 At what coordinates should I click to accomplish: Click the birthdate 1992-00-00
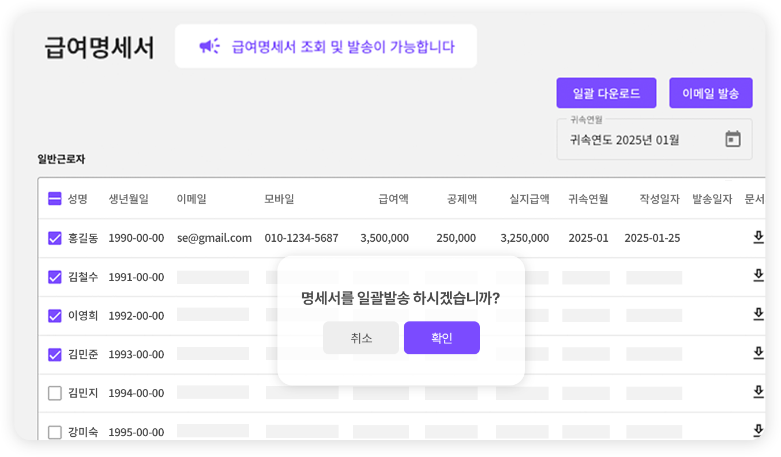point(136,316)
